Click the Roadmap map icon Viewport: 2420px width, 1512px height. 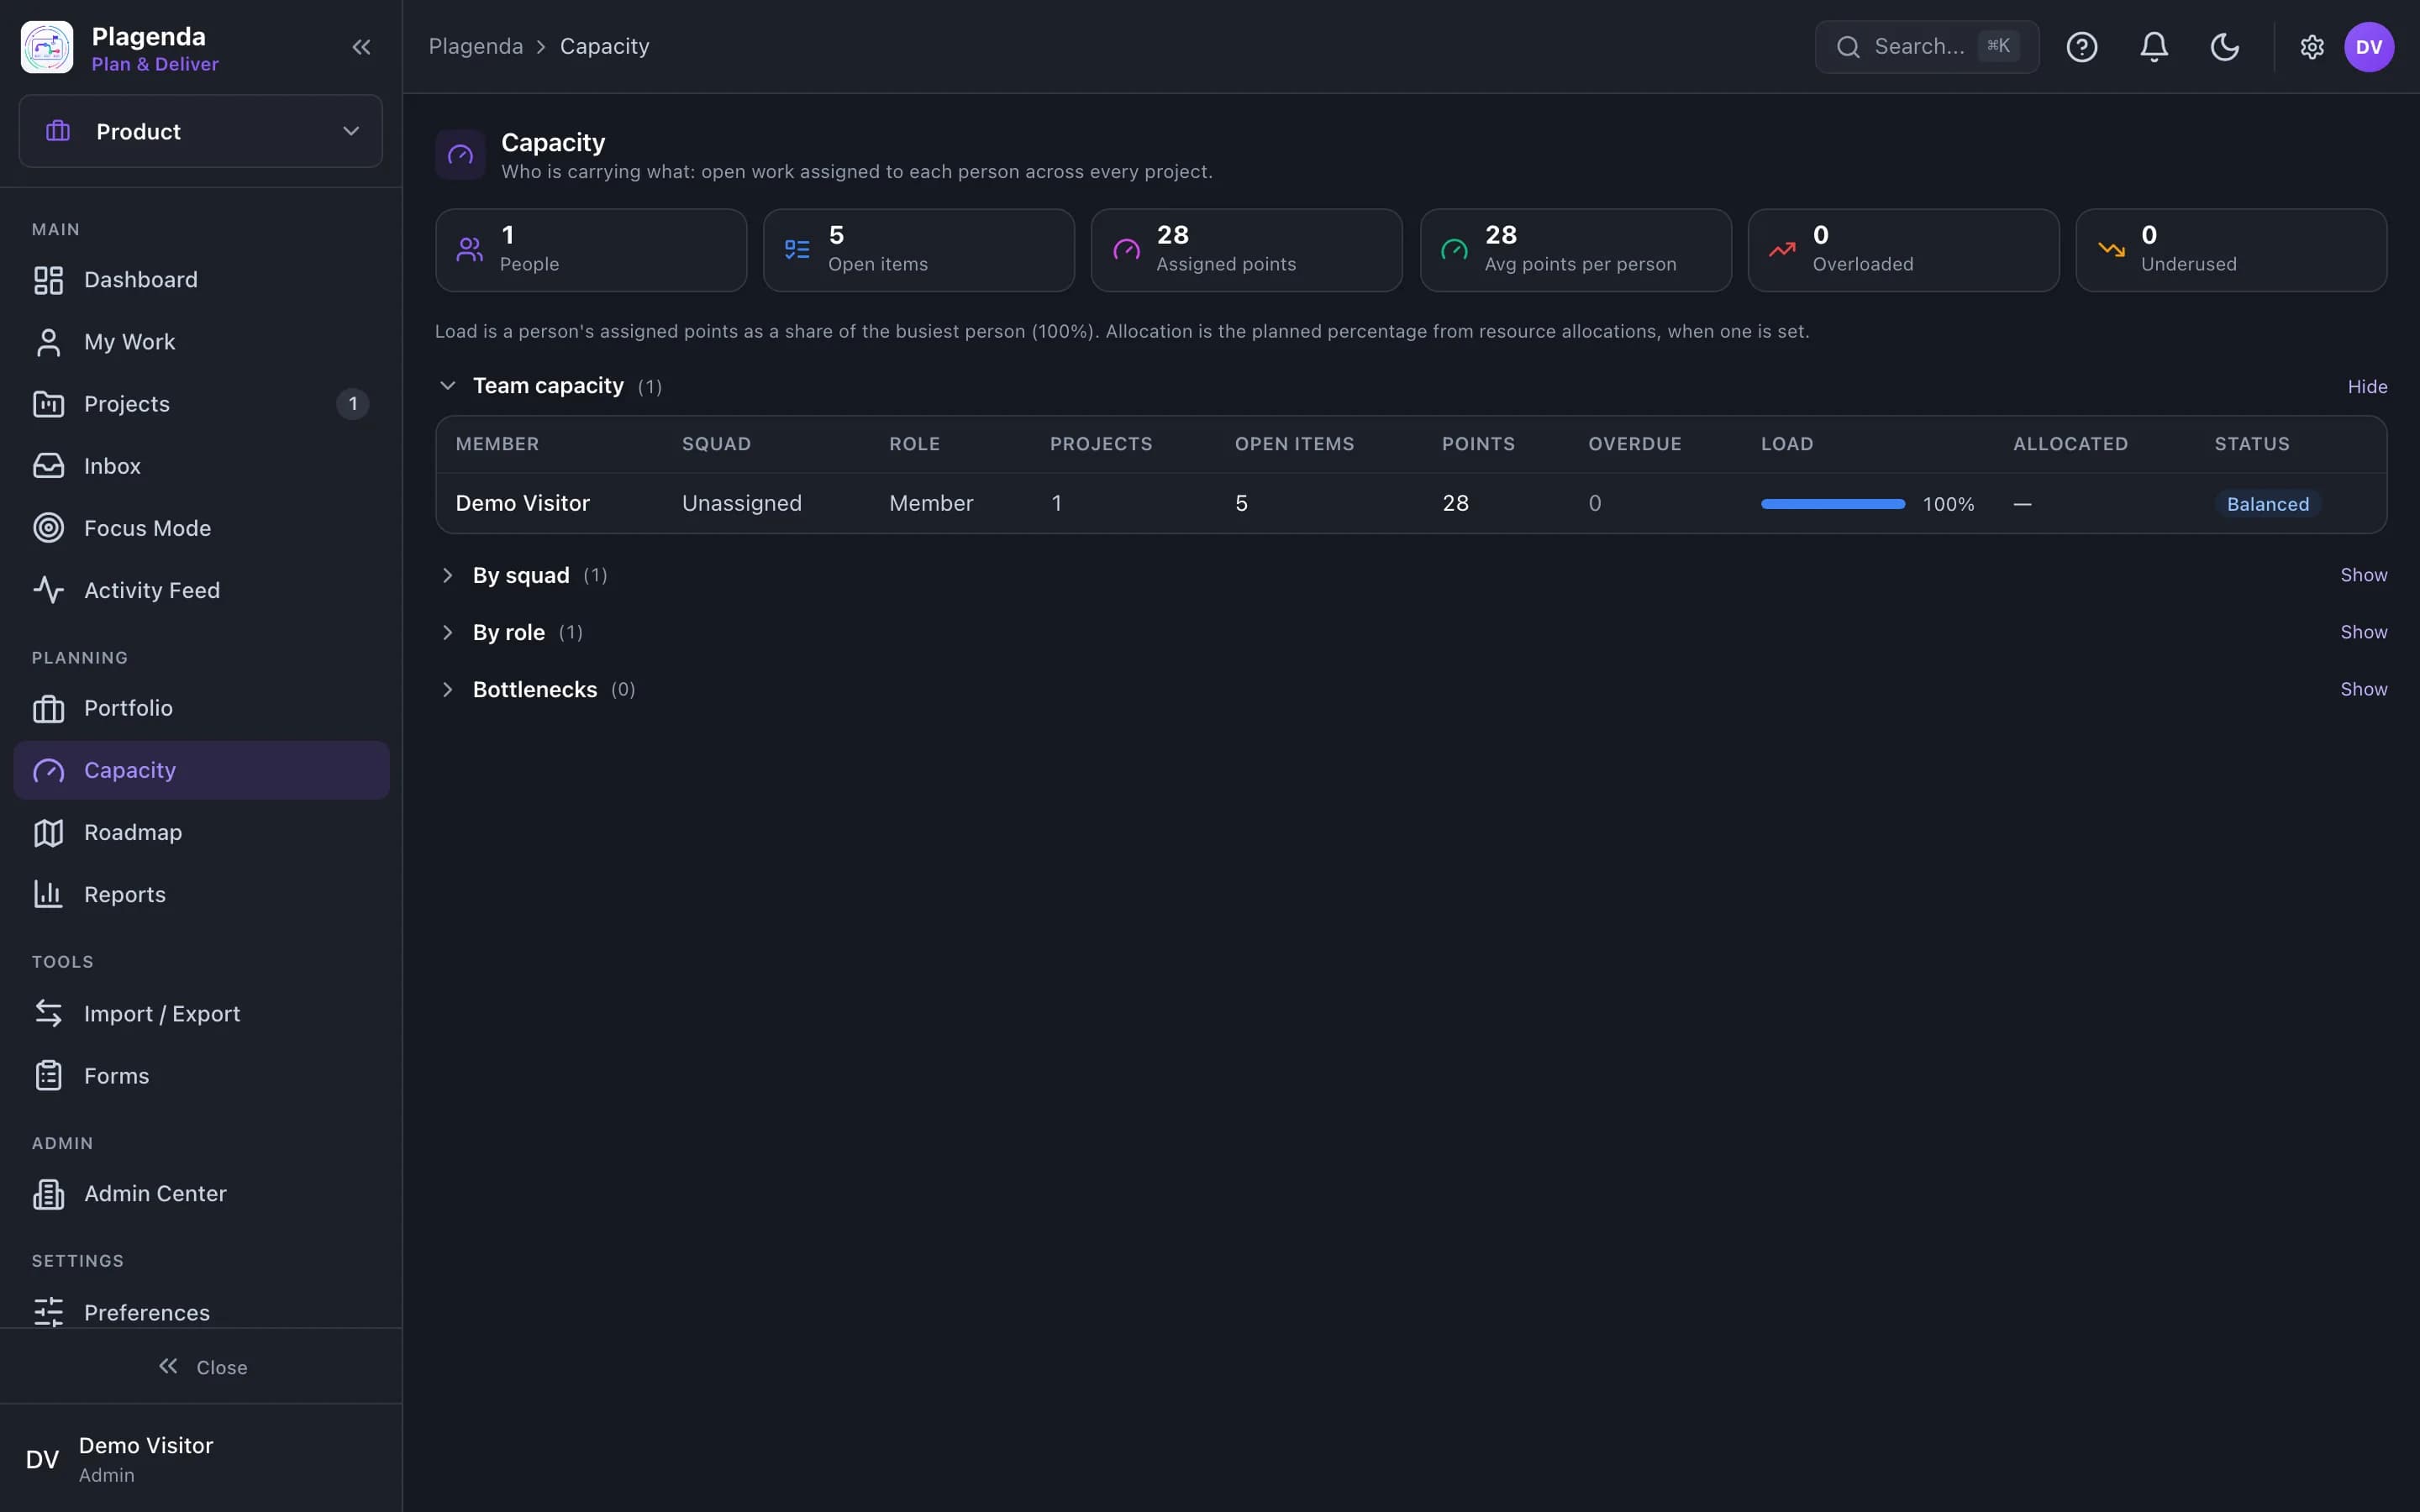[48, 832]
